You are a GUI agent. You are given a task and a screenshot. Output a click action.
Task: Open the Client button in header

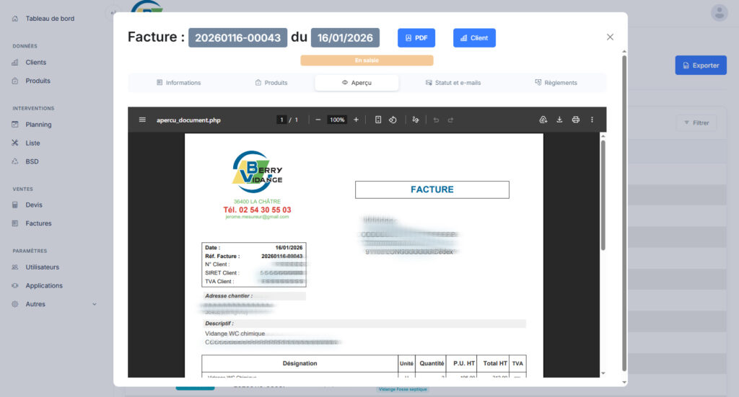474,38
